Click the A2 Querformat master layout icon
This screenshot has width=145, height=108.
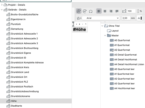112,50
